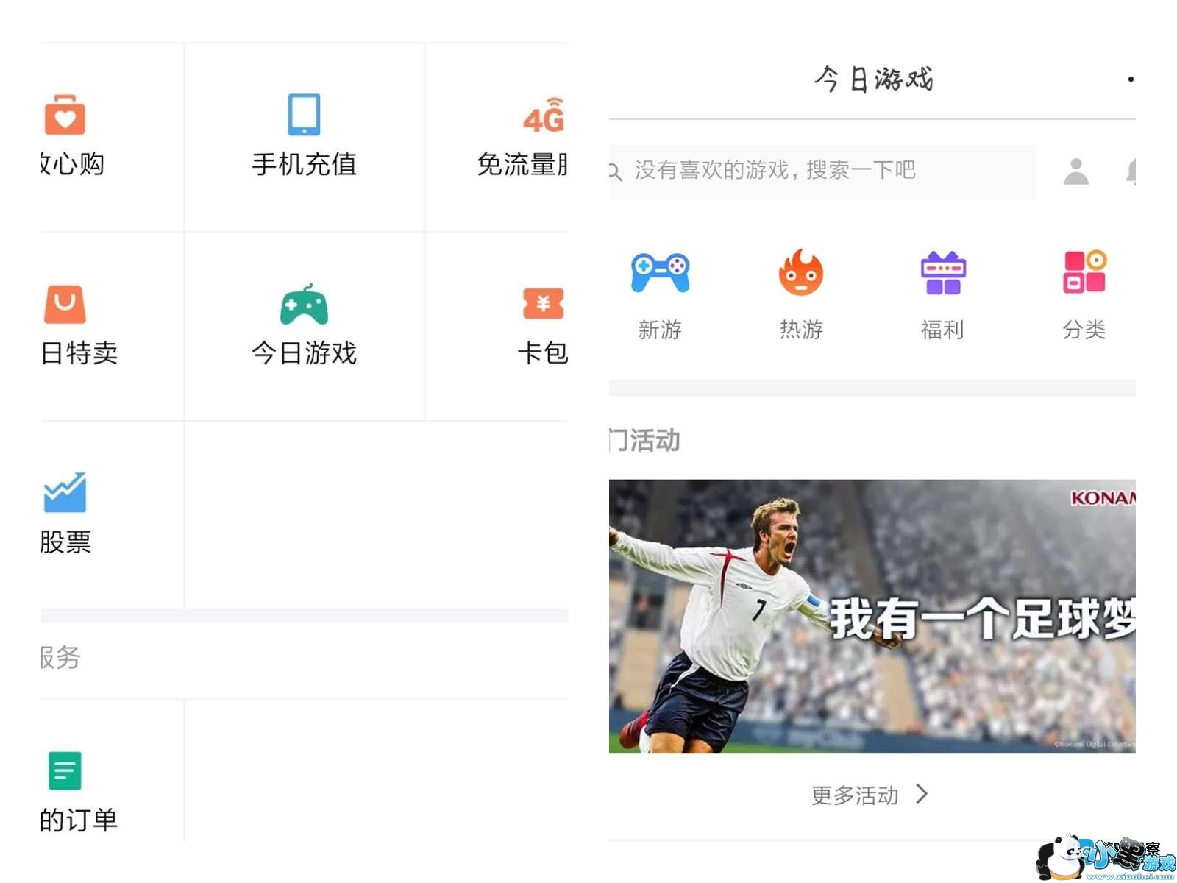Tap the green gamepad Today's Games icon
The image size is (1177, 883).
304,304
